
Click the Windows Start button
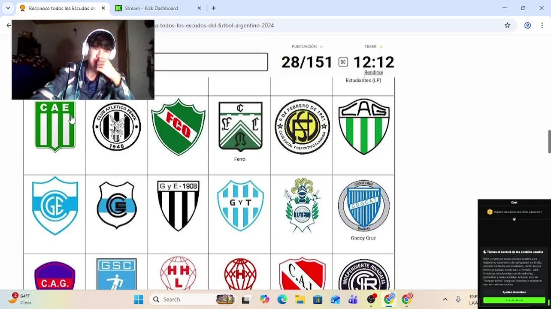139,300
